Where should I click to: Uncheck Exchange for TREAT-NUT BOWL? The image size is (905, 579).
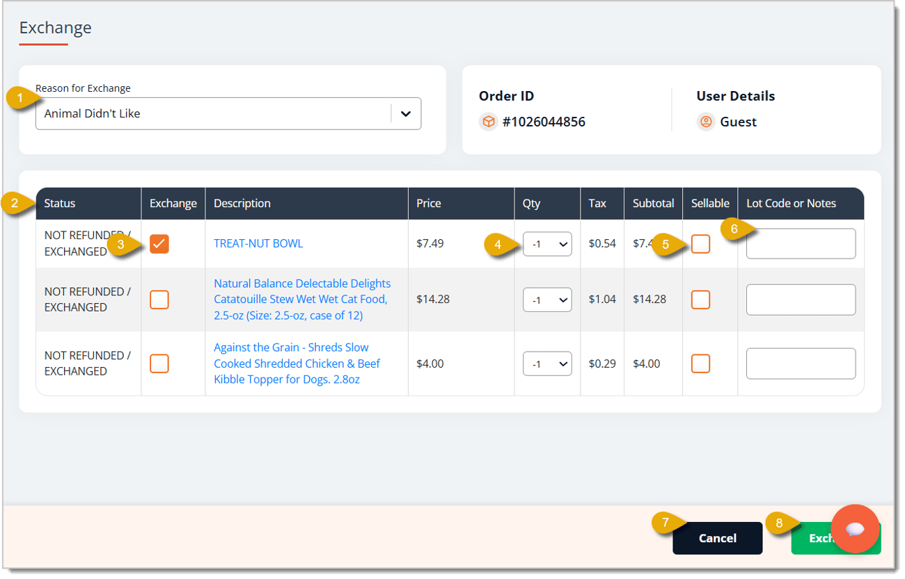(x=159, y=243)
